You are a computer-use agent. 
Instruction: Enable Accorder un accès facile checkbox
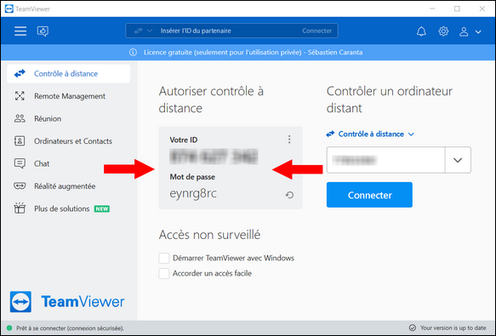pos(164,273)
